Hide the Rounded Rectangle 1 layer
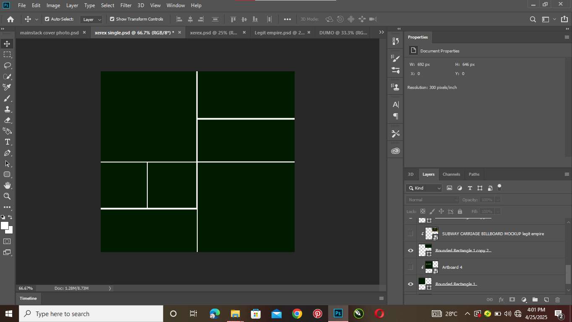This screenshot has width=572, height=322. coord(410,284)
